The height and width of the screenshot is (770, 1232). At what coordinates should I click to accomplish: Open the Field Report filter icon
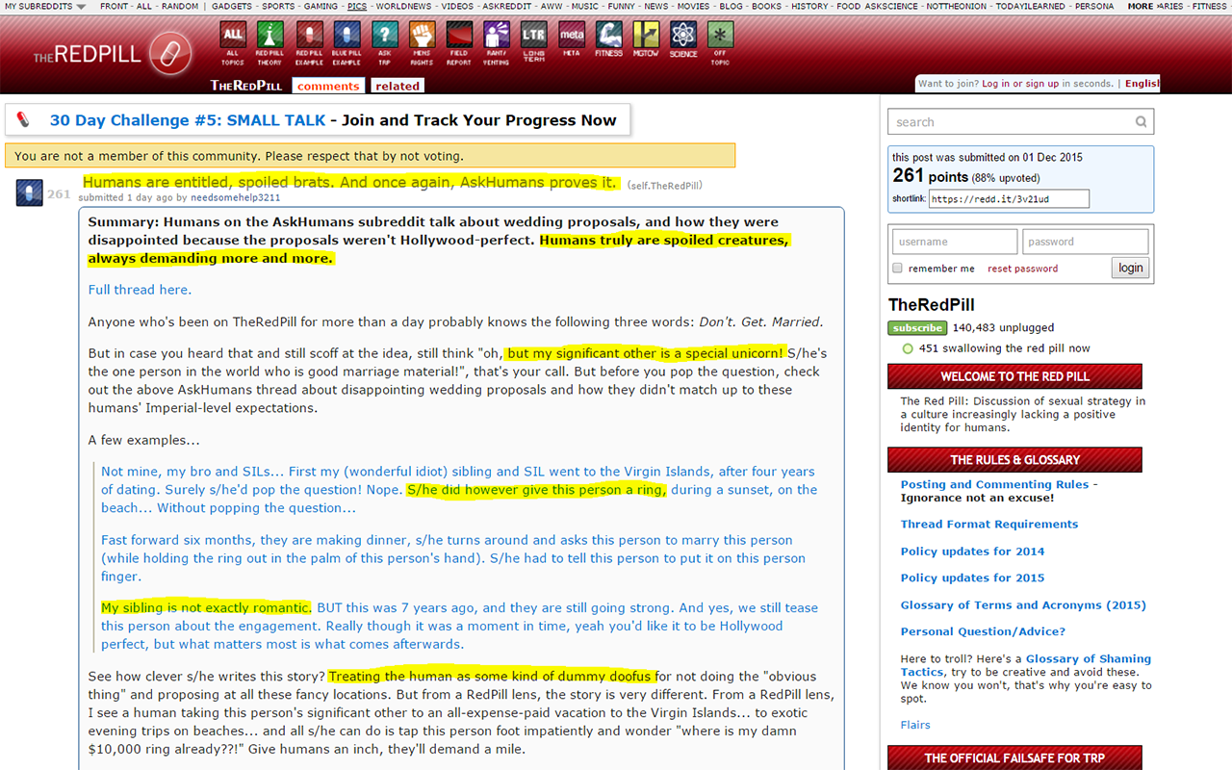459,37
